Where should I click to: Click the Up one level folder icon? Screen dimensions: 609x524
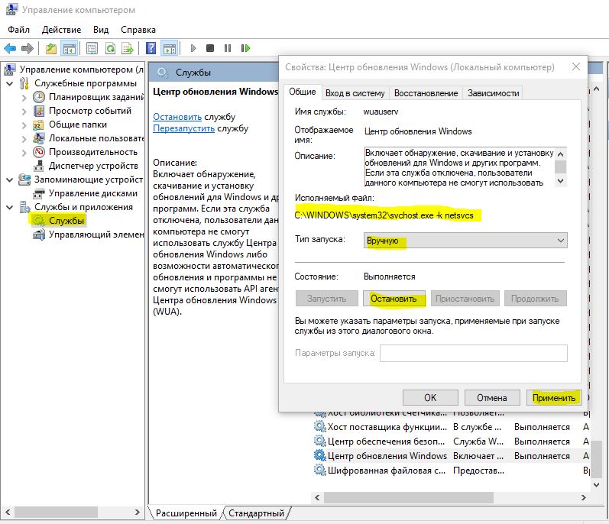51,49
